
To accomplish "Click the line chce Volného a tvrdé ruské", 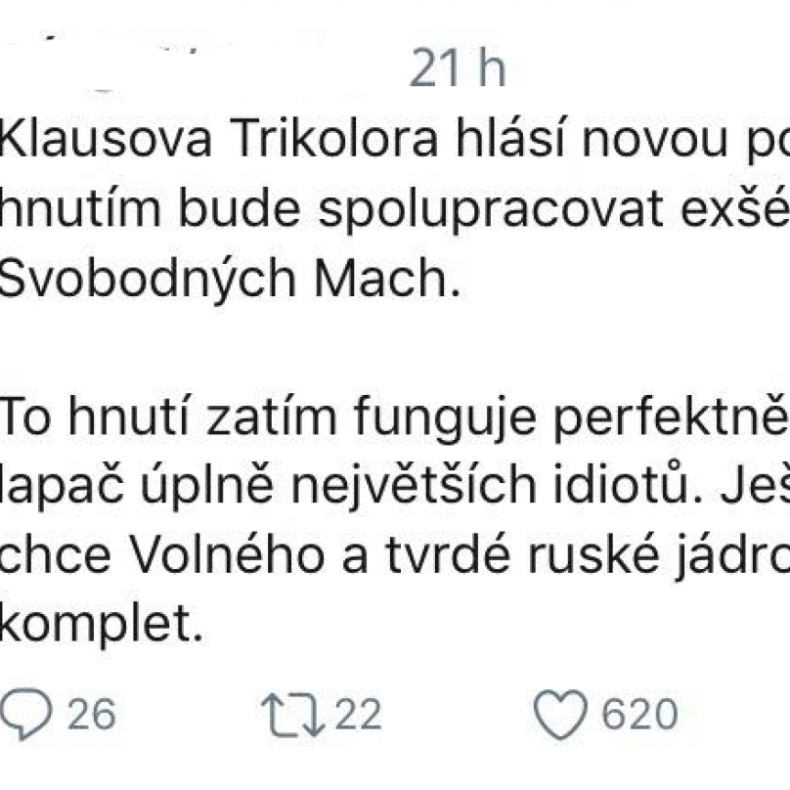I will coord(395,557).
